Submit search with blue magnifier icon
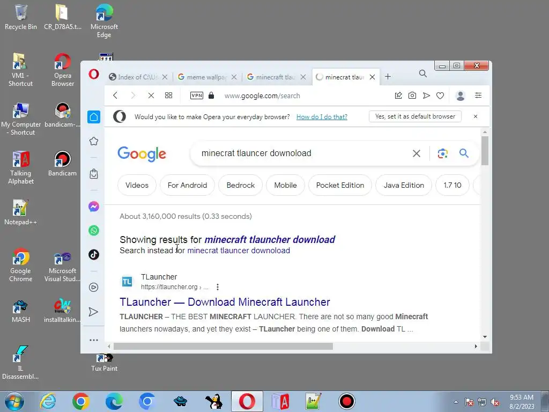This screenshot has width=549, height=412. pos(464,153)
